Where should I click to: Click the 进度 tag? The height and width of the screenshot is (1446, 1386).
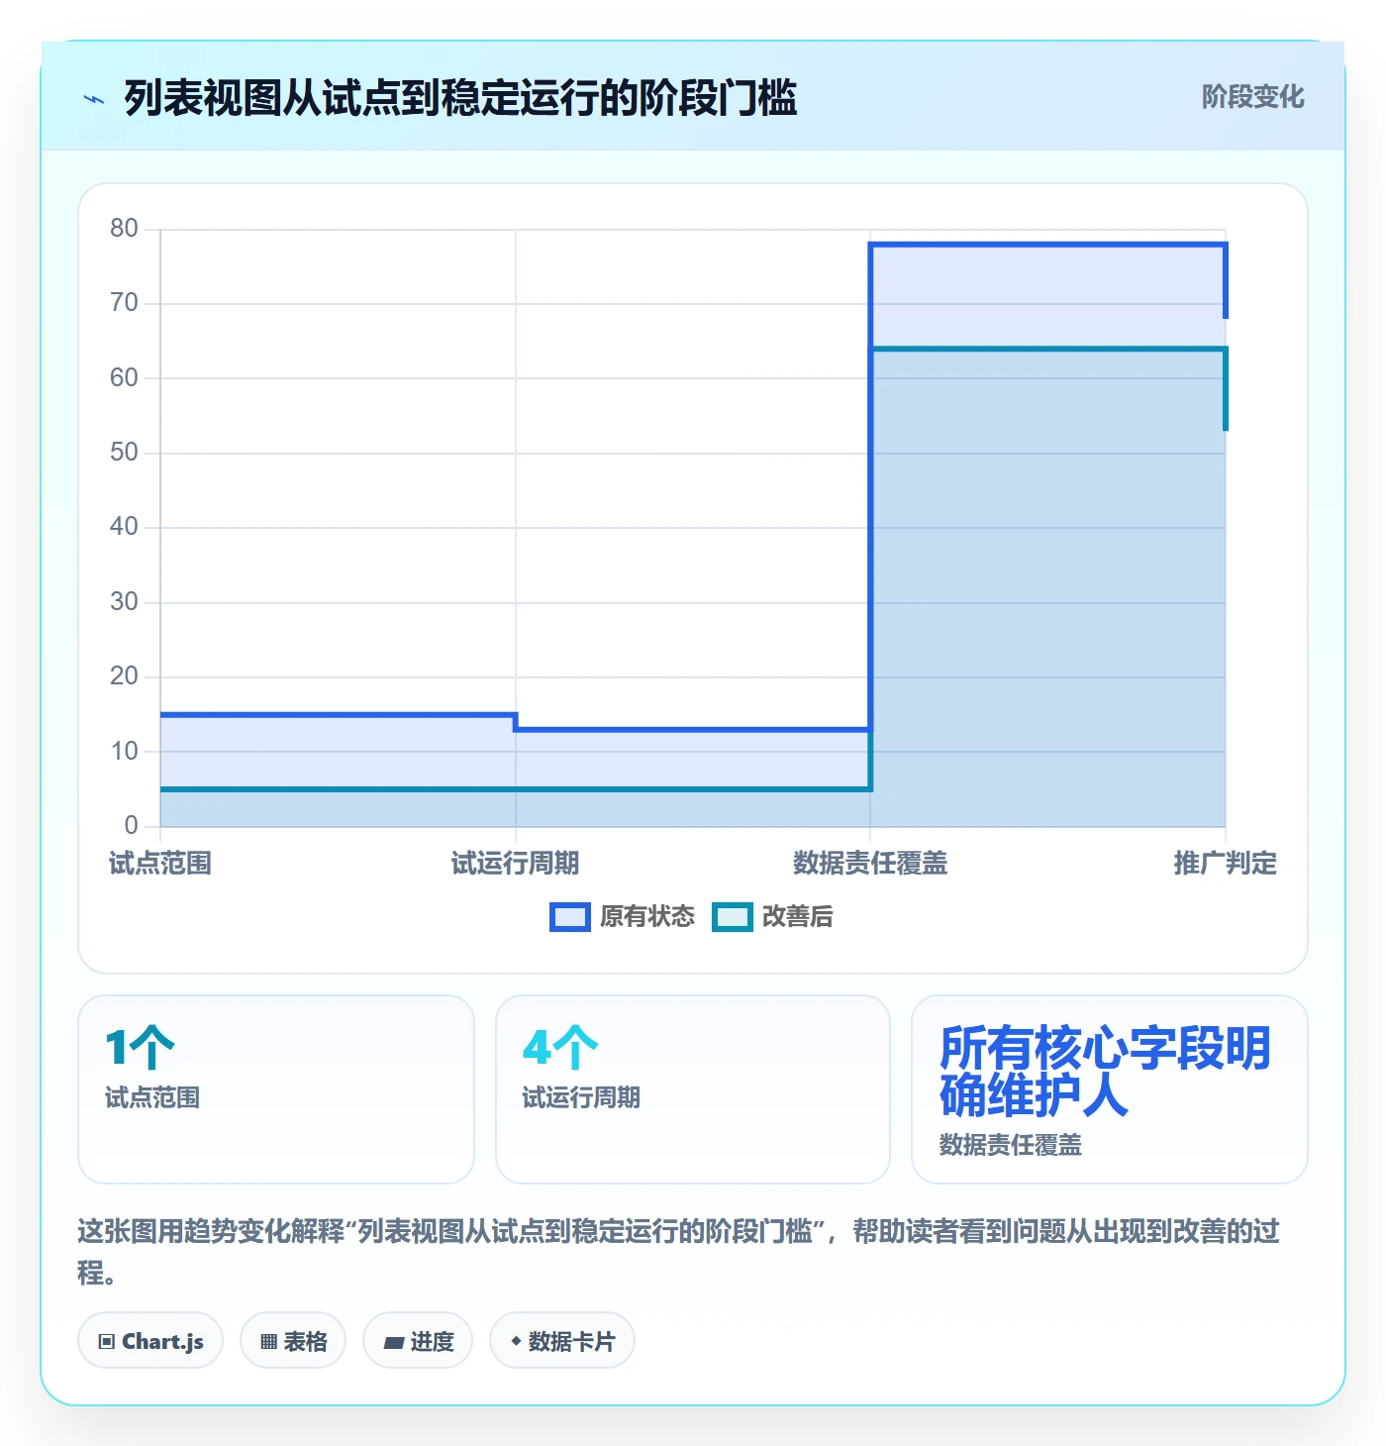click(x=418, y=1341)
